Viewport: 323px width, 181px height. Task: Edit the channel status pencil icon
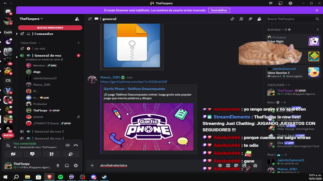pyautogui.click(x=62, y=60)
